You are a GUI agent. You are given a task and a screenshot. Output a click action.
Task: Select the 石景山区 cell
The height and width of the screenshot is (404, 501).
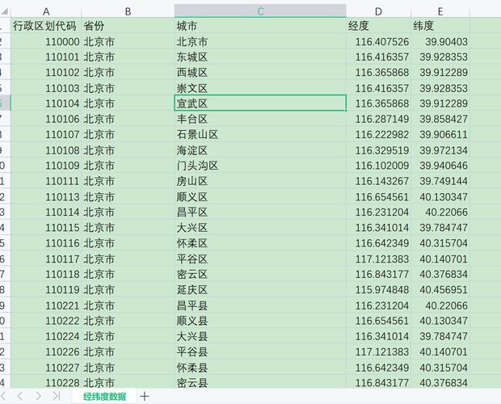point(260,134)
